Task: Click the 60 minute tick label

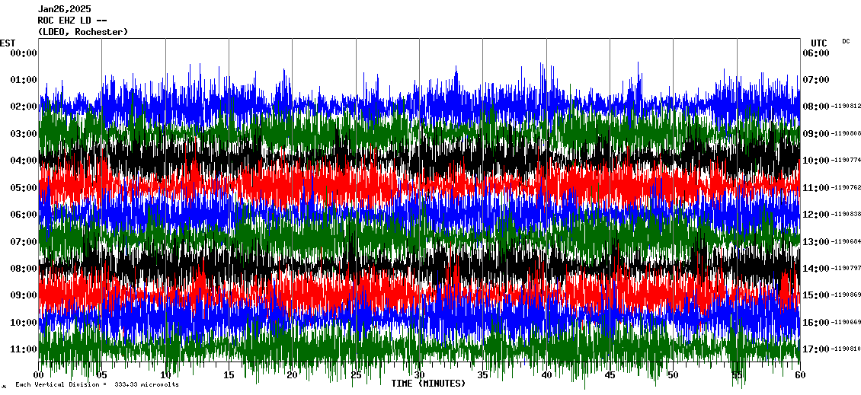Action: click(799, 375)
